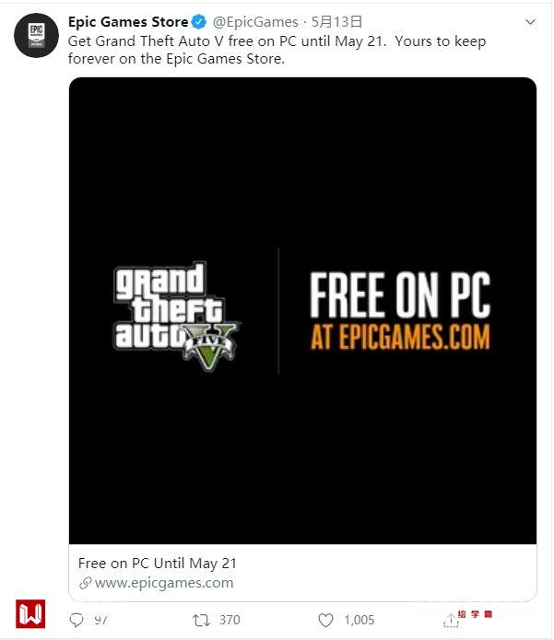
Task: View the 1,005 likes count
Action: (360, 620)
